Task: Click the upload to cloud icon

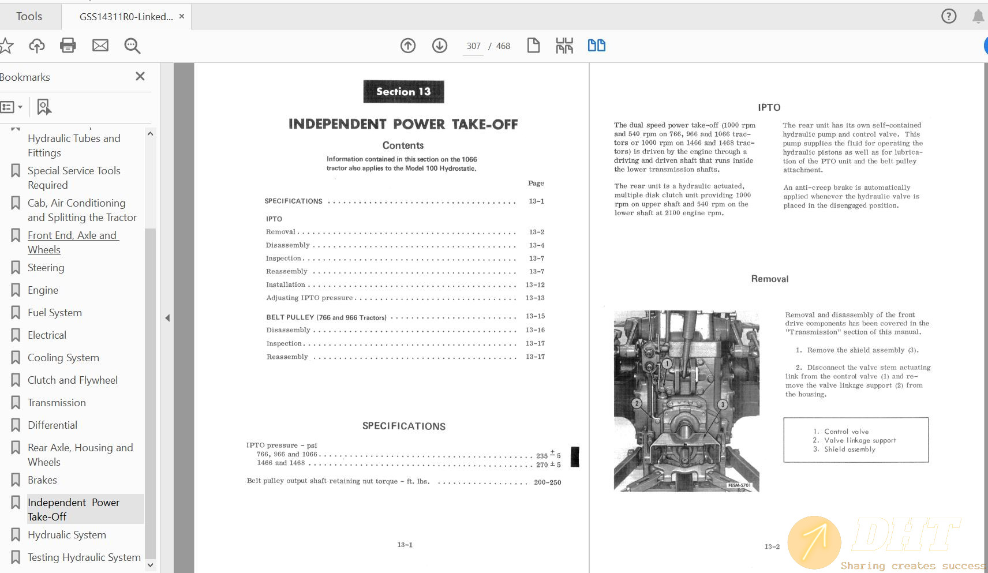Action: [x=37, y=46]
